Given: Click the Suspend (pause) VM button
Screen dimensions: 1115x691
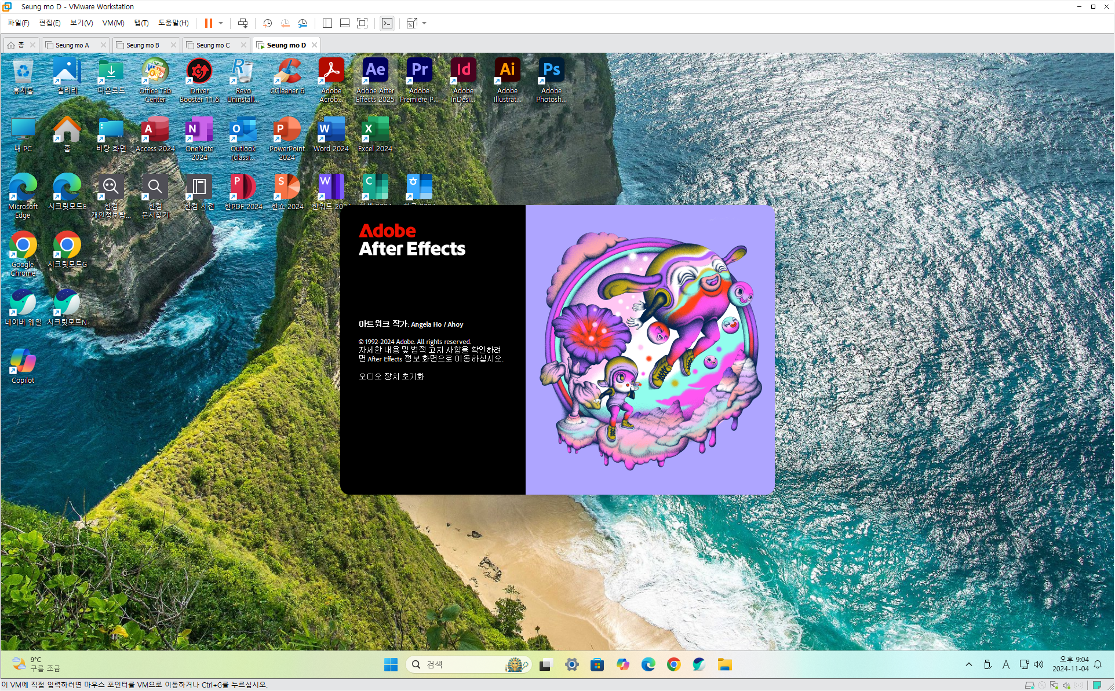Looking at the screenshot, I should 208,23.
